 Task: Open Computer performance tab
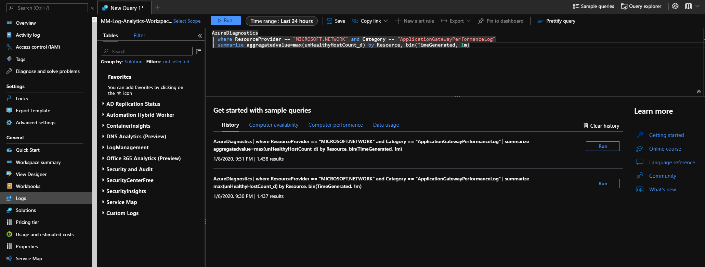pyautogui.click(x=336, y=125)
